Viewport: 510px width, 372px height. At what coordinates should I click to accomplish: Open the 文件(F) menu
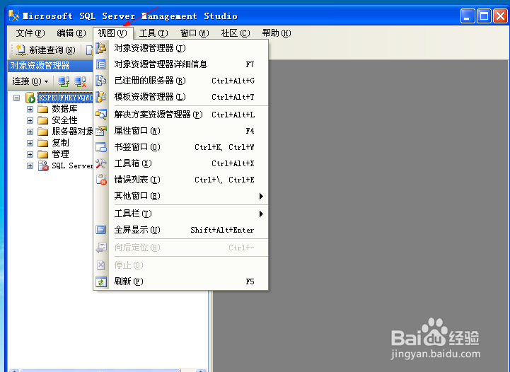30,33
